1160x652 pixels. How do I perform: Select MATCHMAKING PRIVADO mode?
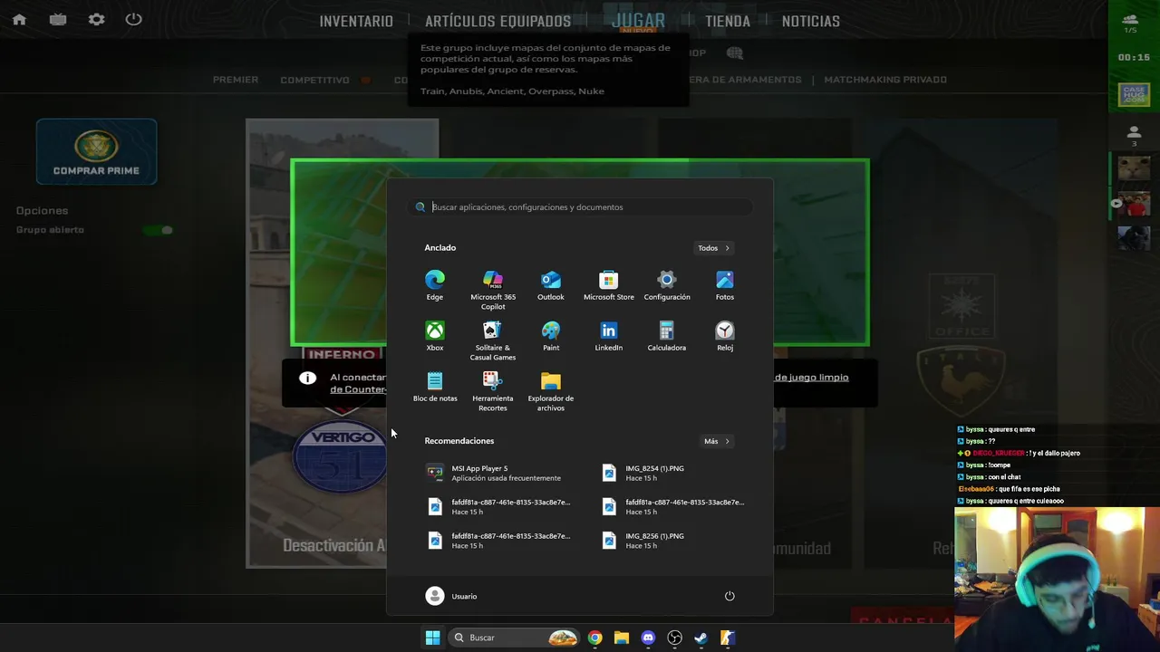point(885,80)
